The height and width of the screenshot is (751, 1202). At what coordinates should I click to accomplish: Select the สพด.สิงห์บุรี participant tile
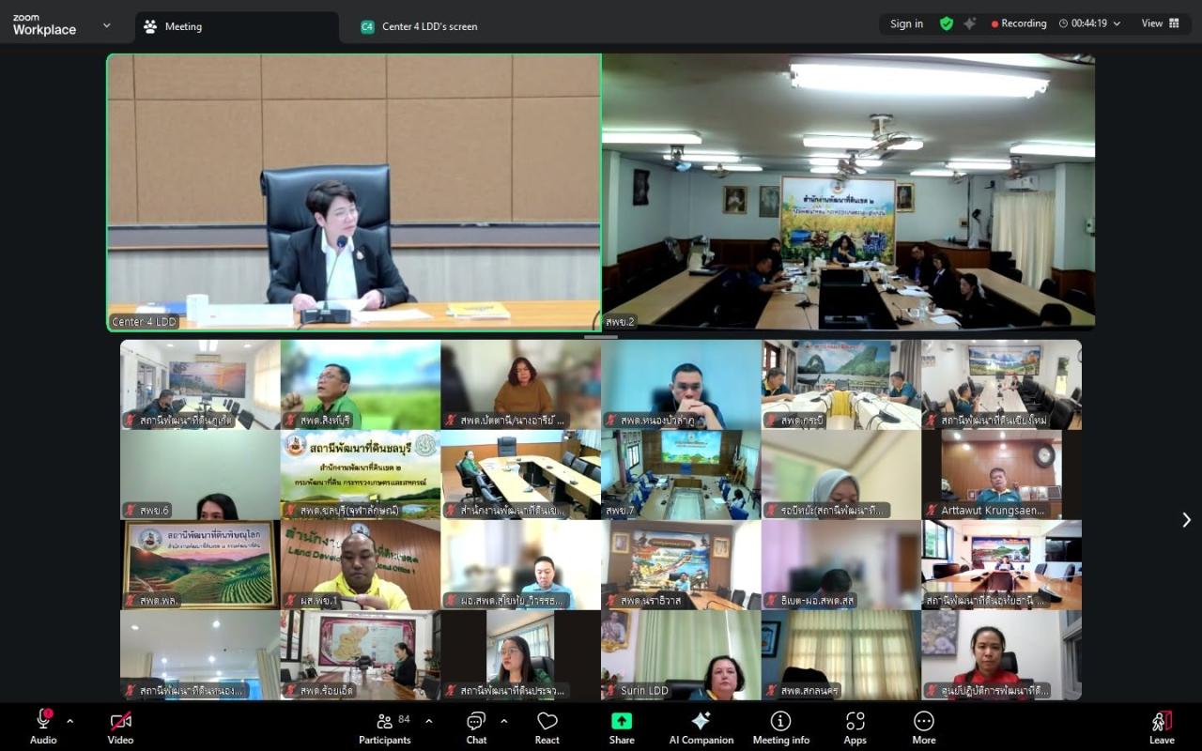coord(361,385)
